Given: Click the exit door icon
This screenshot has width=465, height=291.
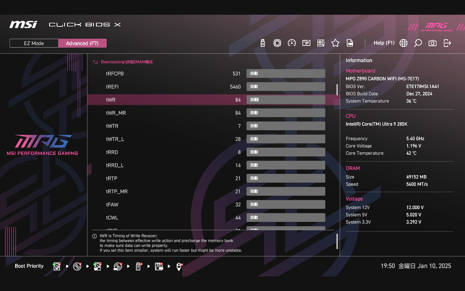Looking at the screenshot, I should pos(447,43).
